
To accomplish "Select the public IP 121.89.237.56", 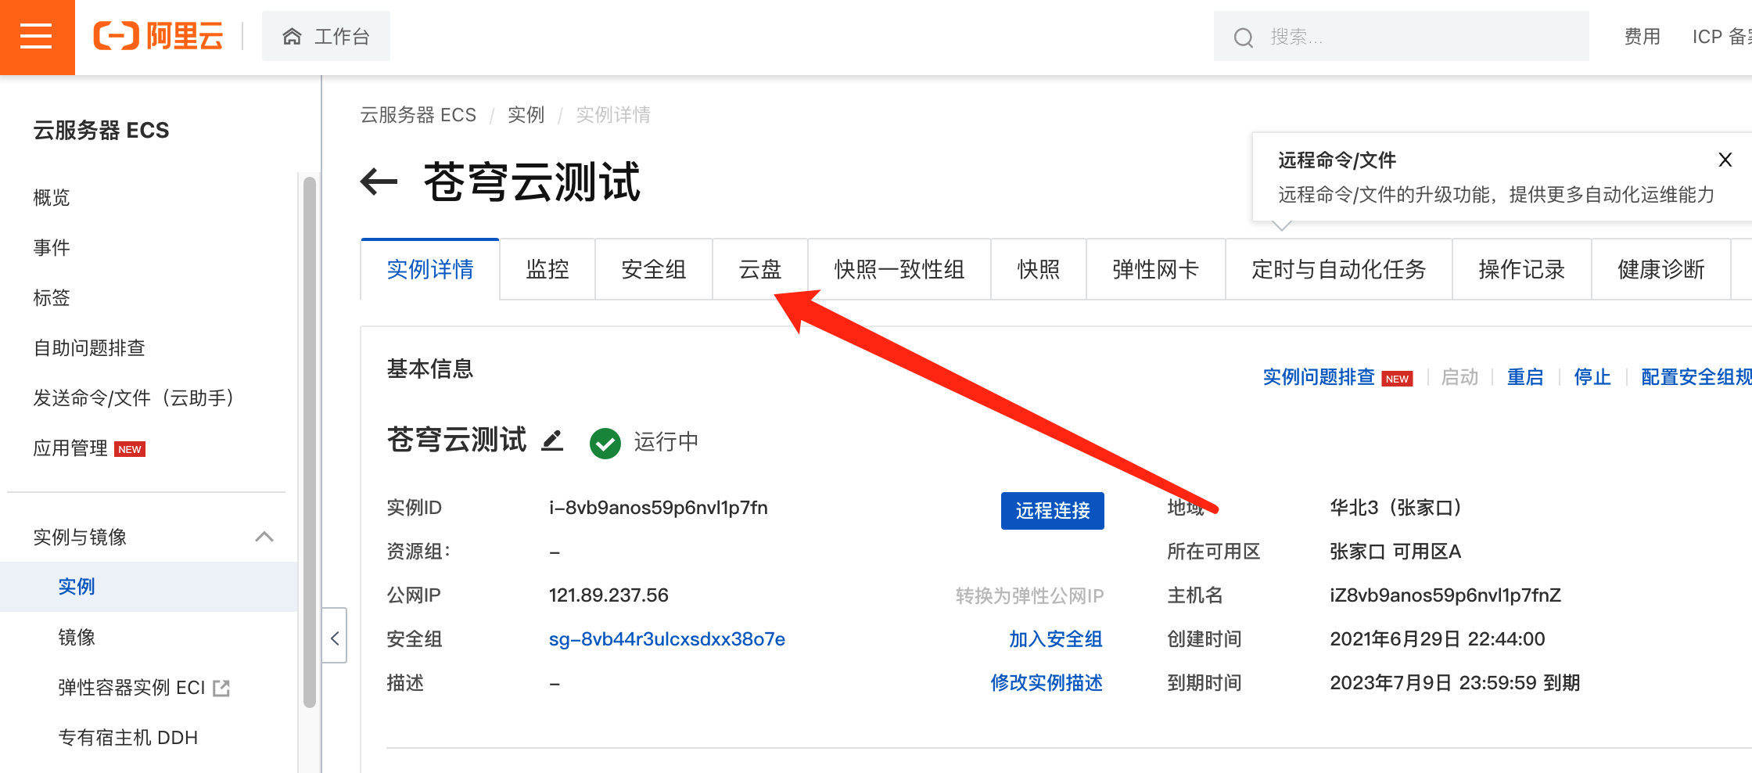I will (x=609, y=595).
